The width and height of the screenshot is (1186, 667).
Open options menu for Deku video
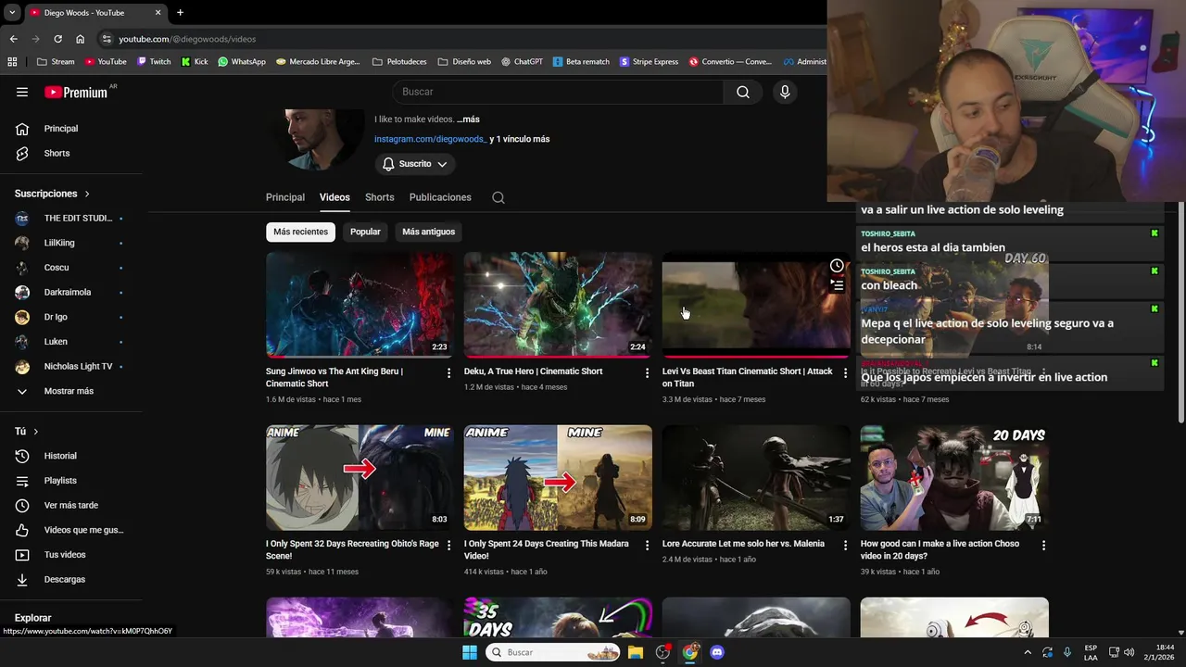pos(647,372)
